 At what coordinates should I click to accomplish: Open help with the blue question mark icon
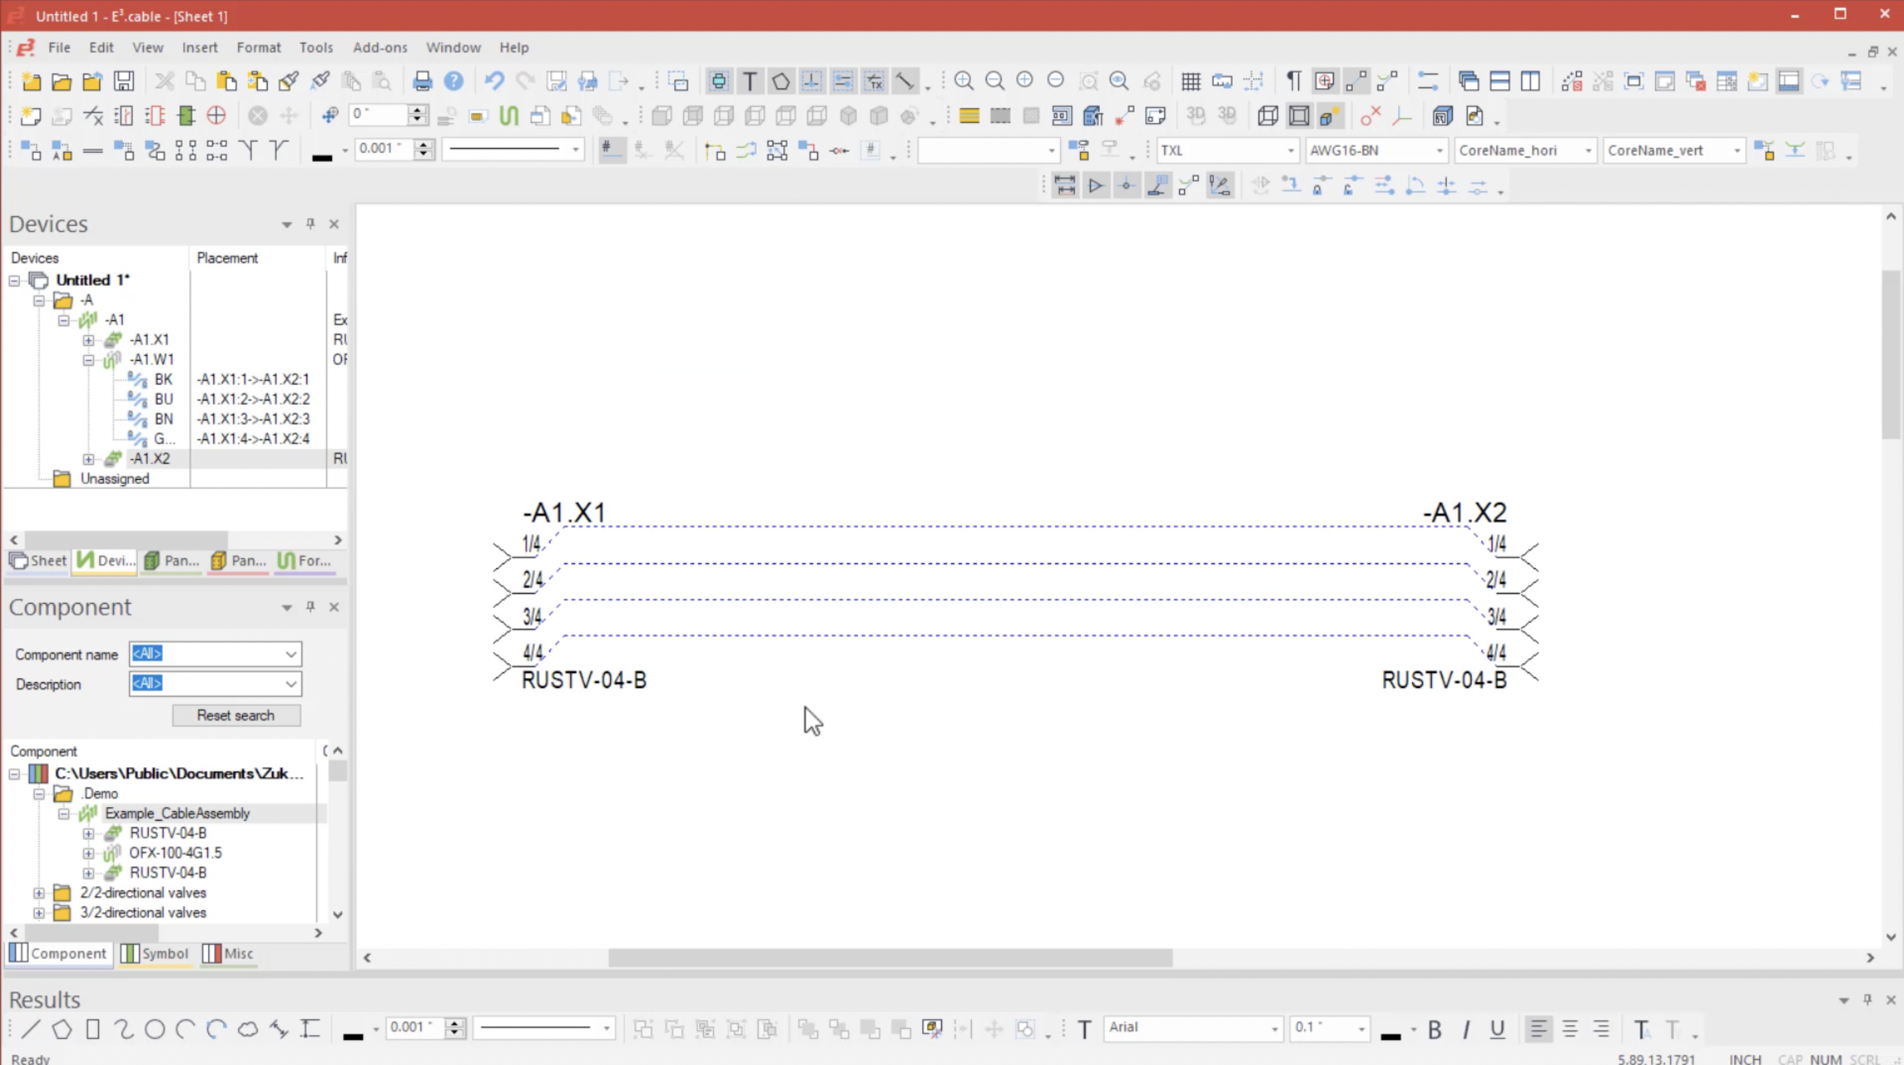pos(454,81)
